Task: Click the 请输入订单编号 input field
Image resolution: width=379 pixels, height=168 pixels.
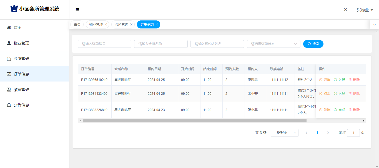Action: [x=104, y=44]
